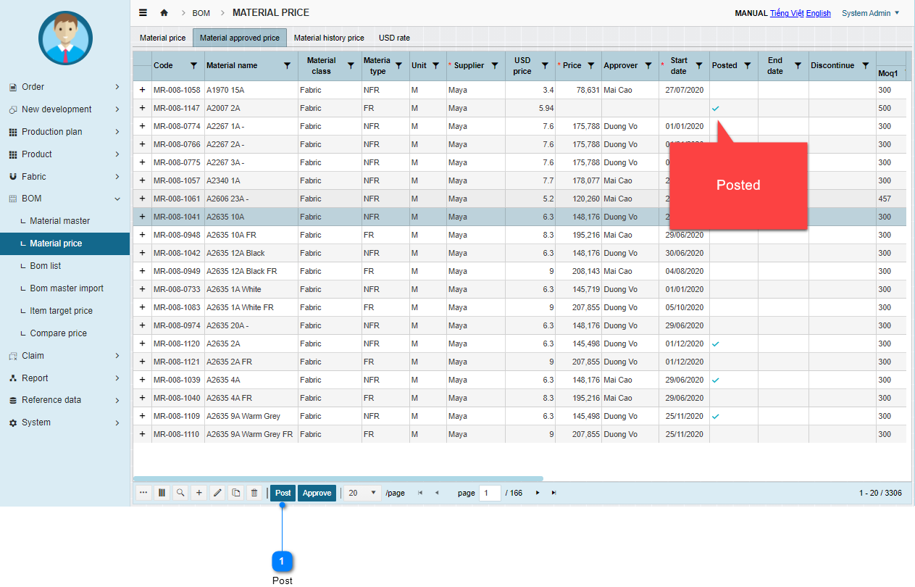This screenshot has height=587, width=915.
Task: Switch language to English
Action: [819, 13]
